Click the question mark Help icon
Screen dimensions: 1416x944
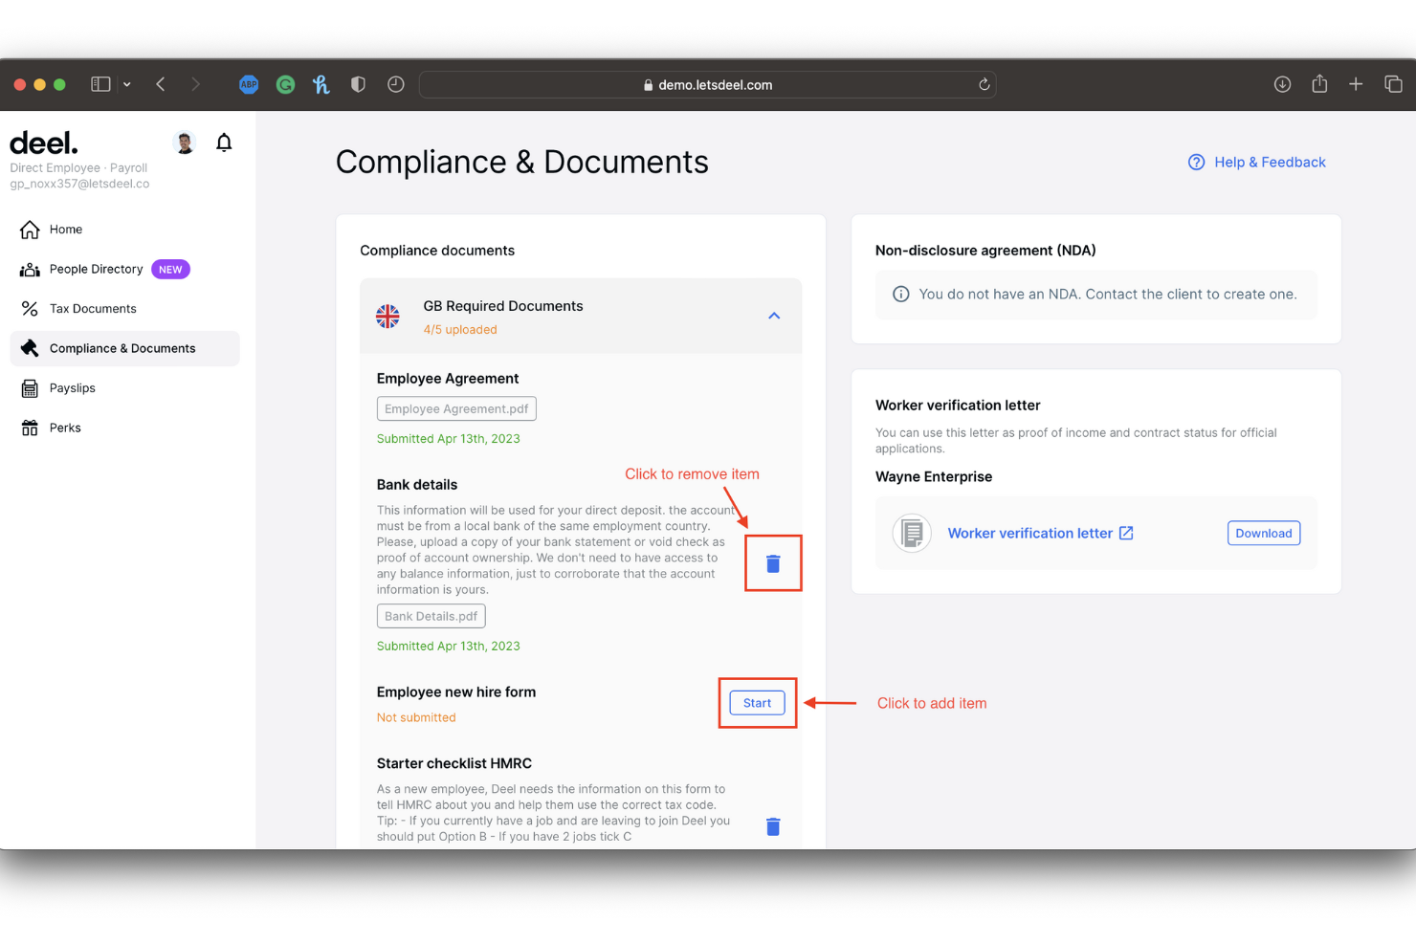1196,162
